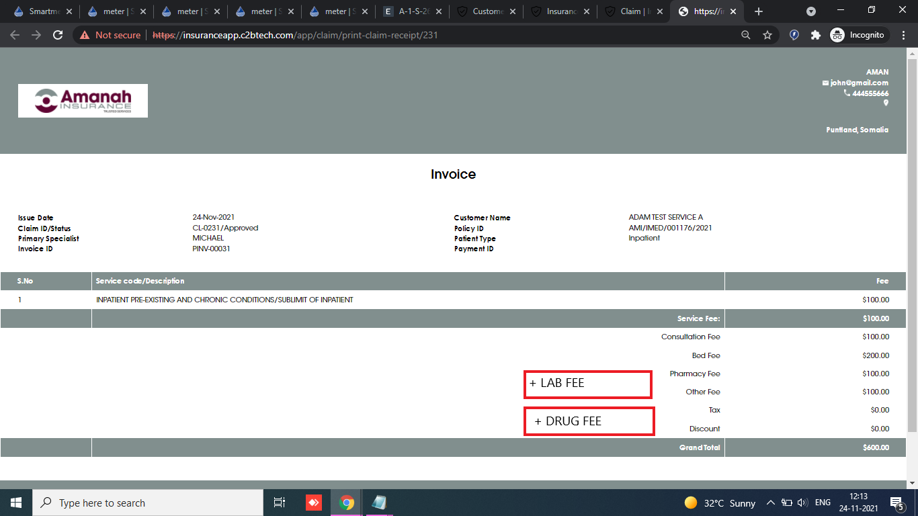Open Chrome from the taskbar
Image resolution: width=918 pixels, height=516 pixels.
coord(347,503)
